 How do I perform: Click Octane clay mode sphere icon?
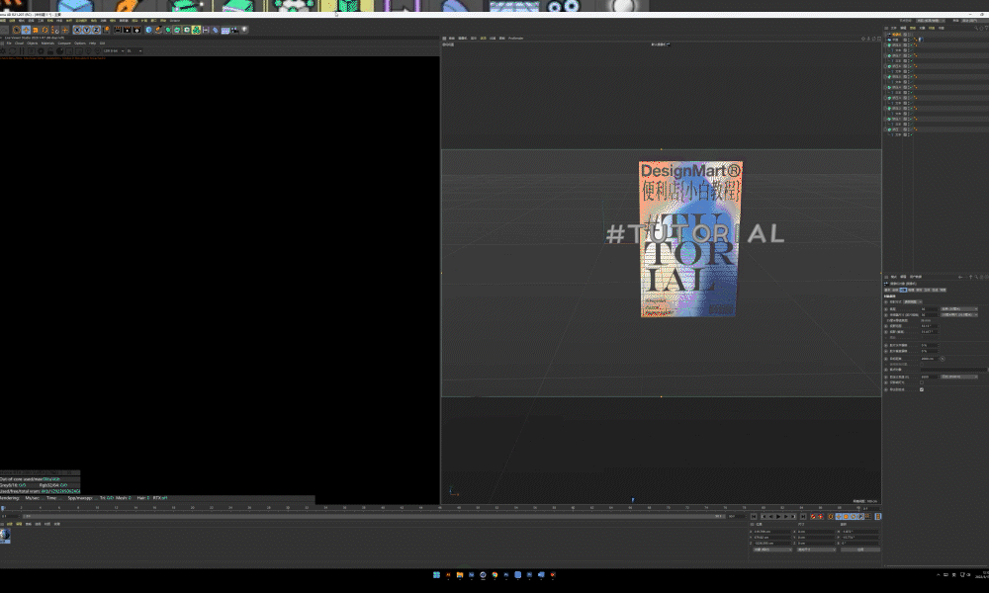click(60, 51)
